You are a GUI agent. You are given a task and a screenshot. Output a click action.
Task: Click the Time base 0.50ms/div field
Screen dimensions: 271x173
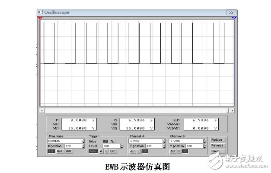tap(65, 141)
